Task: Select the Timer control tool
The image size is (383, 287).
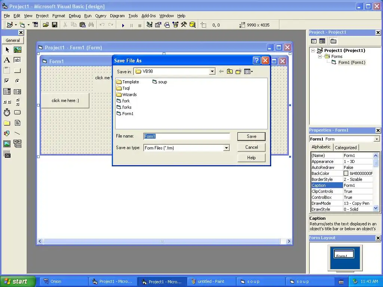Action: [x=7, y=112]
